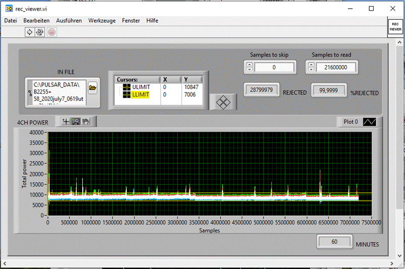Click the vertical scrollbar up arrow

399,42
